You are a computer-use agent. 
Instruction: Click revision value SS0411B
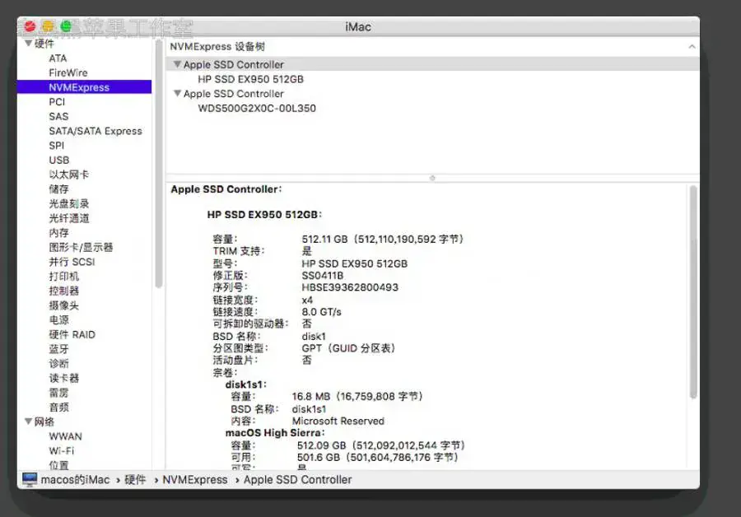322,276
